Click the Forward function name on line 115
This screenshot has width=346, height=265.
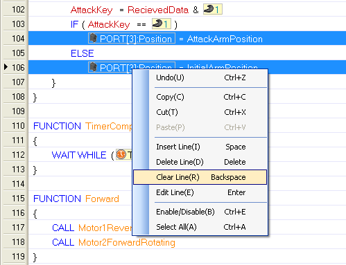(x=102, y=199)
